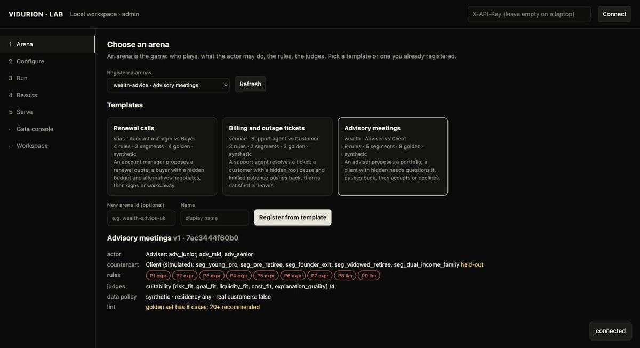Click the P1 expr rule chip

[x=158, y=276]
